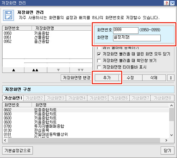177x158 pixels.
Task: Click the 화면번호 input field showing 0999
Action: [x=126, y=30]
